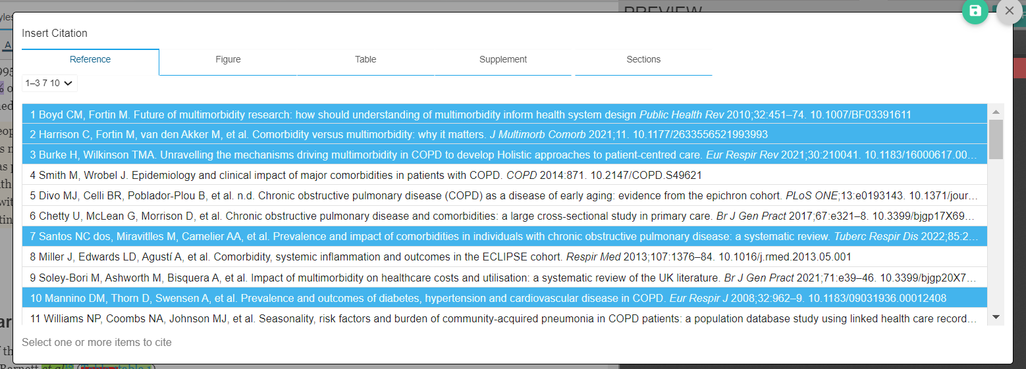This screenshot has height=369, width=1026.
Task: Deselect reference 1 Boyd CM, Fortin M
Action: [504, 114]
